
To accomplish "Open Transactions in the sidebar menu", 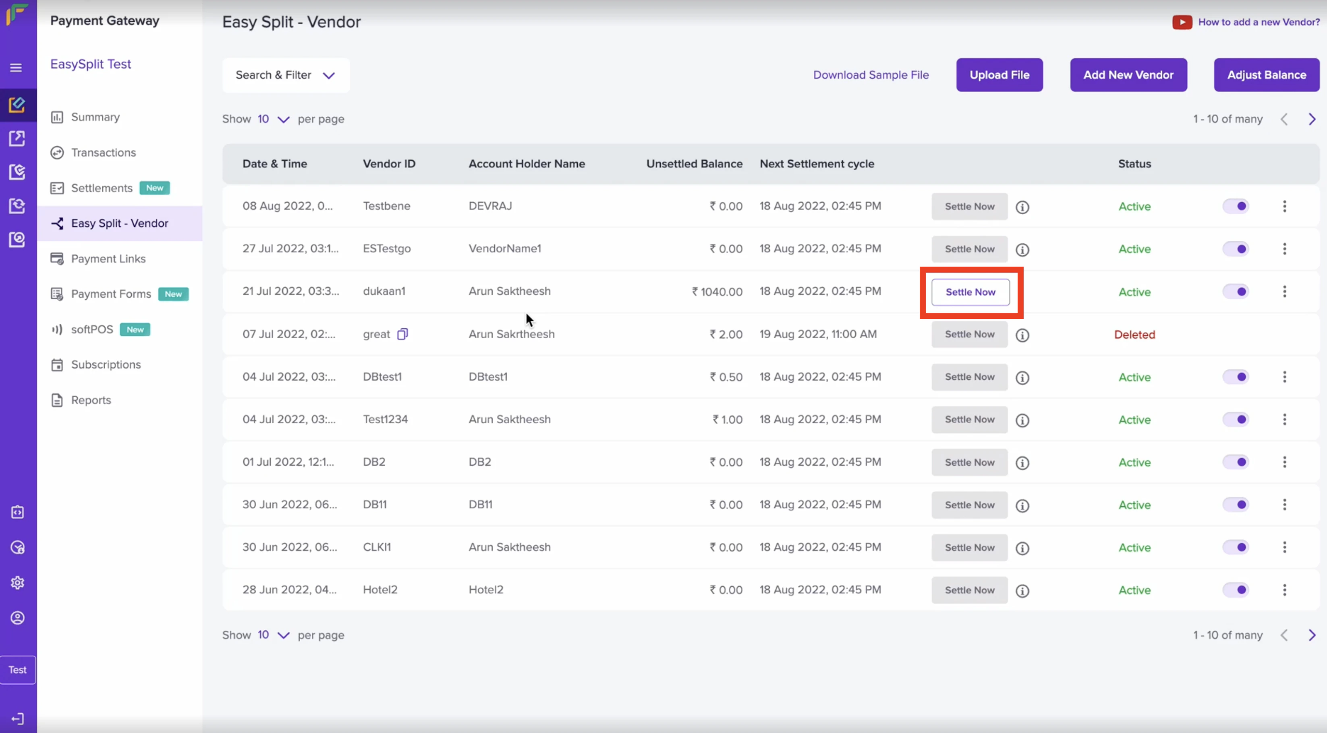I will tap(103, 153).
